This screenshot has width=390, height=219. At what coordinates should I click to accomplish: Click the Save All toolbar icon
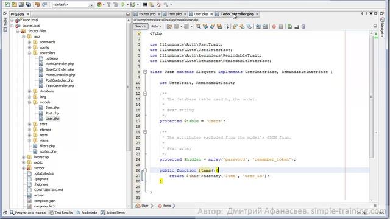tap(29, 4)
